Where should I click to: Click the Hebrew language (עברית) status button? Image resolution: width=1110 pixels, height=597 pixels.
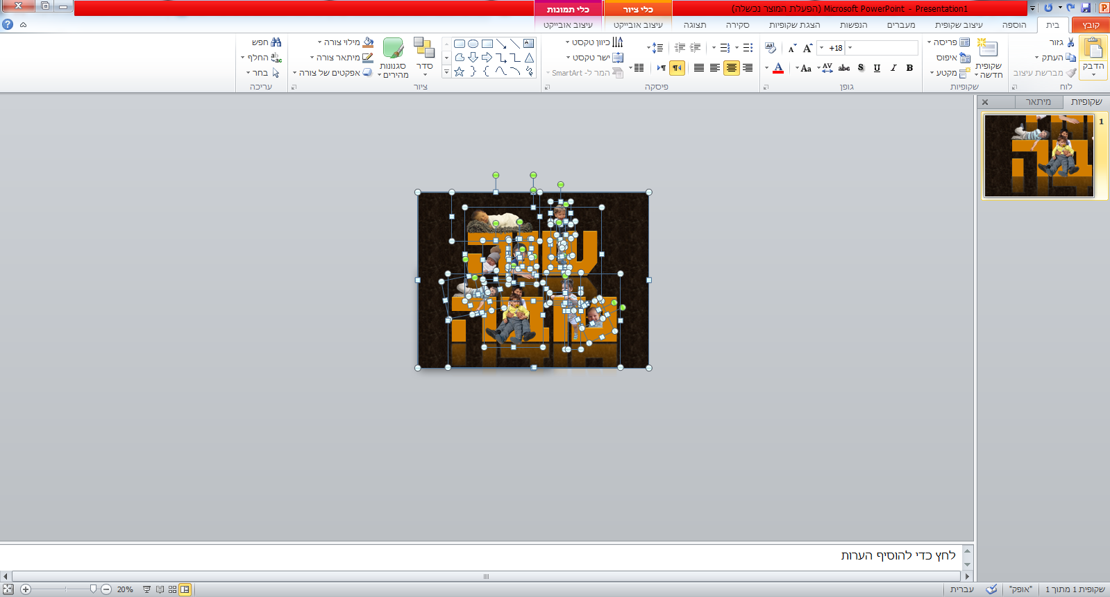click(962, 589)
